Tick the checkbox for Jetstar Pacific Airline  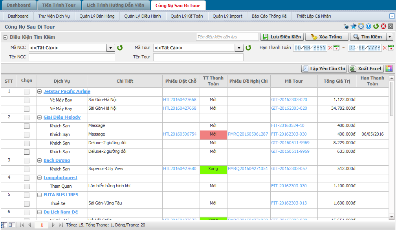(x=26, y=91)
